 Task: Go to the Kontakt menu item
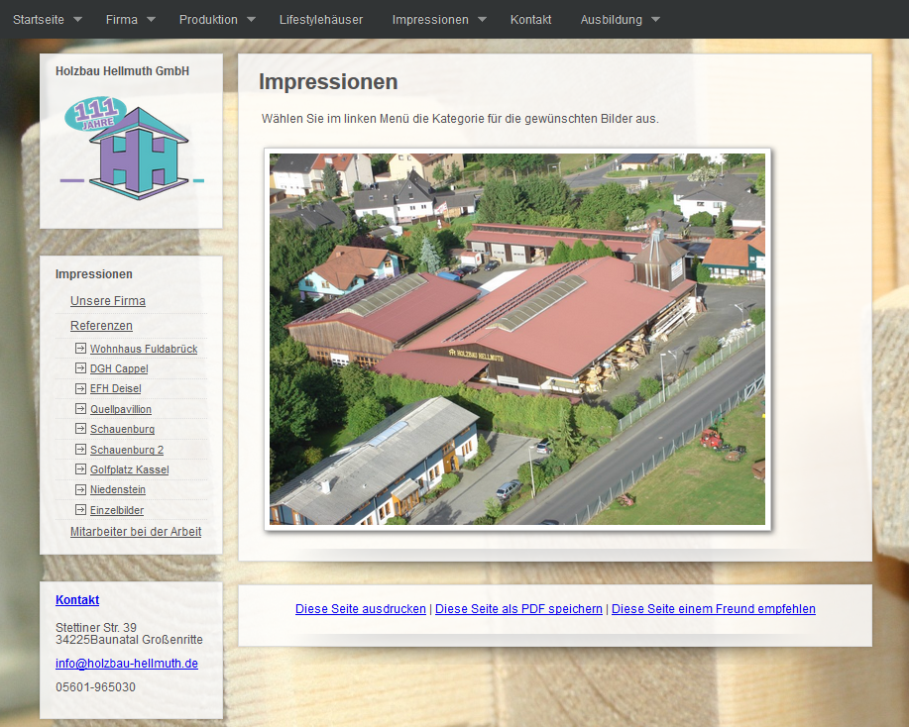pyautogui.click(x=530, y=20)
